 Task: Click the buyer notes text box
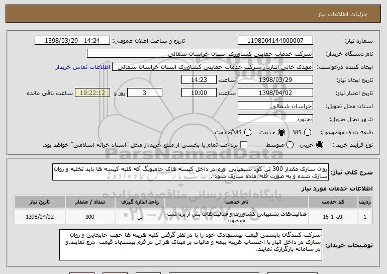pyautogui.click(x=191, y=245)
